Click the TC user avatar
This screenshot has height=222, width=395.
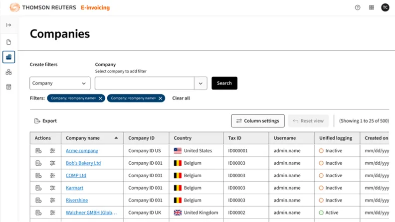click(x=385, y=7)
